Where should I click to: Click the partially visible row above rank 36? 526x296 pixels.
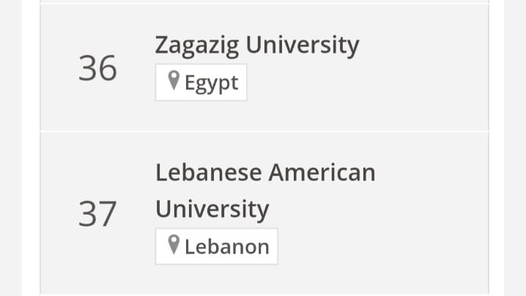pos(264,1)
